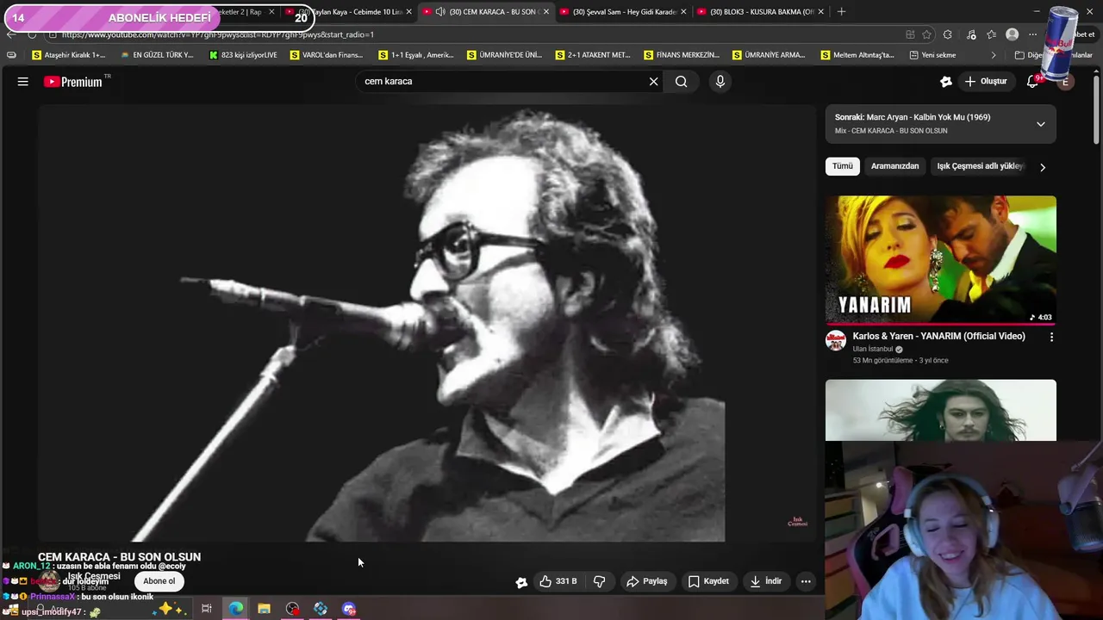This screenshot has width=1103, height=620.
Task: Open the Ataşehir Kiralık bookmark
Action: click(69, 55)
